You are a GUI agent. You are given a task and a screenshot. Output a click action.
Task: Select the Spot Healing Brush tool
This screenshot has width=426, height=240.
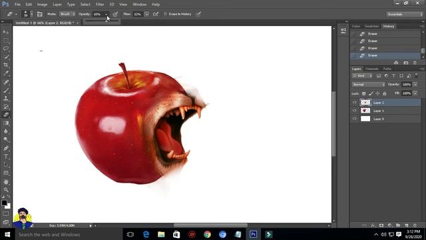(6, 82)
